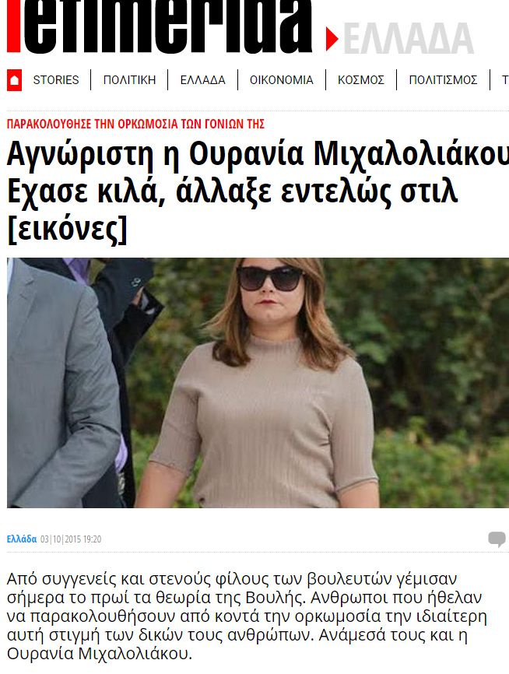The image size is (509, 674).
Task: Click the blue Ελλάδα category link
Action: (22, 539)
